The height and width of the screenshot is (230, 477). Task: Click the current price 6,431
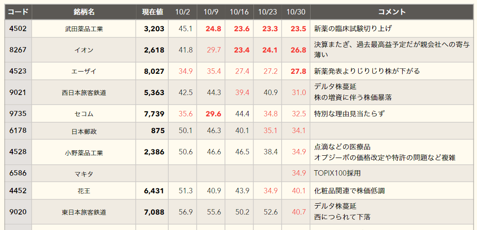[154, 191]
